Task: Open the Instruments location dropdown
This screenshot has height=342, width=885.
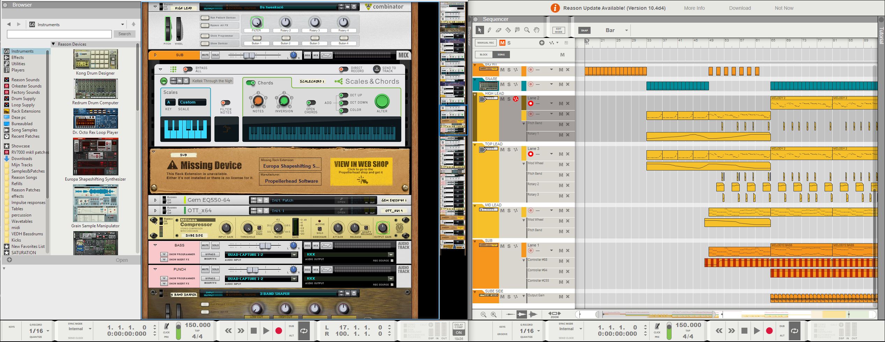Action: 123,24
